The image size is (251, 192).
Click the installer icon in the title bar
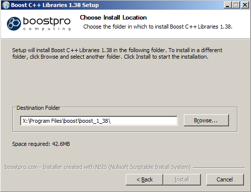click(x=6, y=5)
